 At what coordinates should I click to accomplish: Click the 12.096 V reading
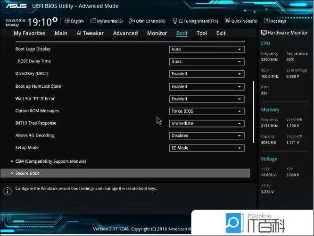(268, 175)
